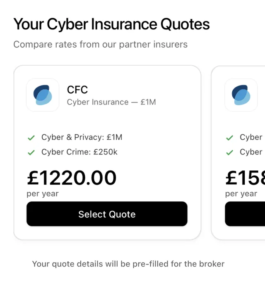Screen dimensions: 265x289
Task: Click 'per year' on the second quote card
Action: (x=241, y=194)
